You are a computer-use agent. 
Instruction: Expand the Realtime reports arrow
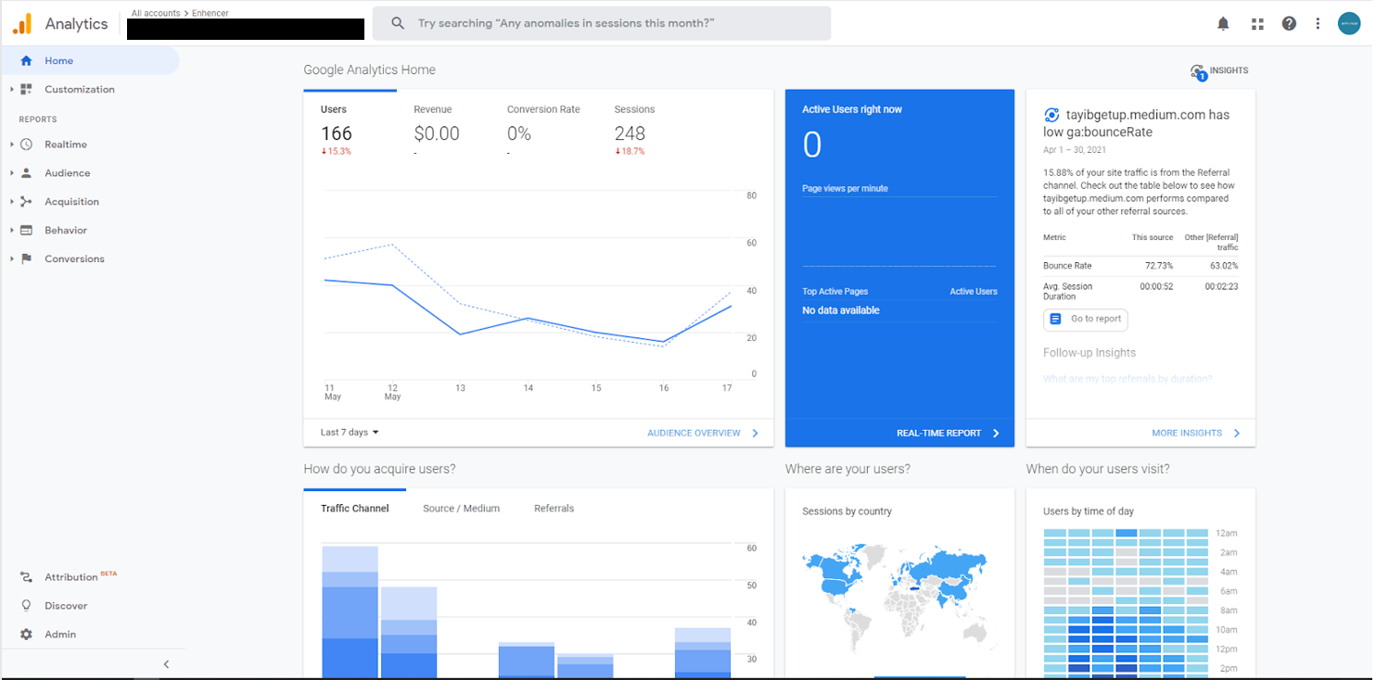[12, 145]
